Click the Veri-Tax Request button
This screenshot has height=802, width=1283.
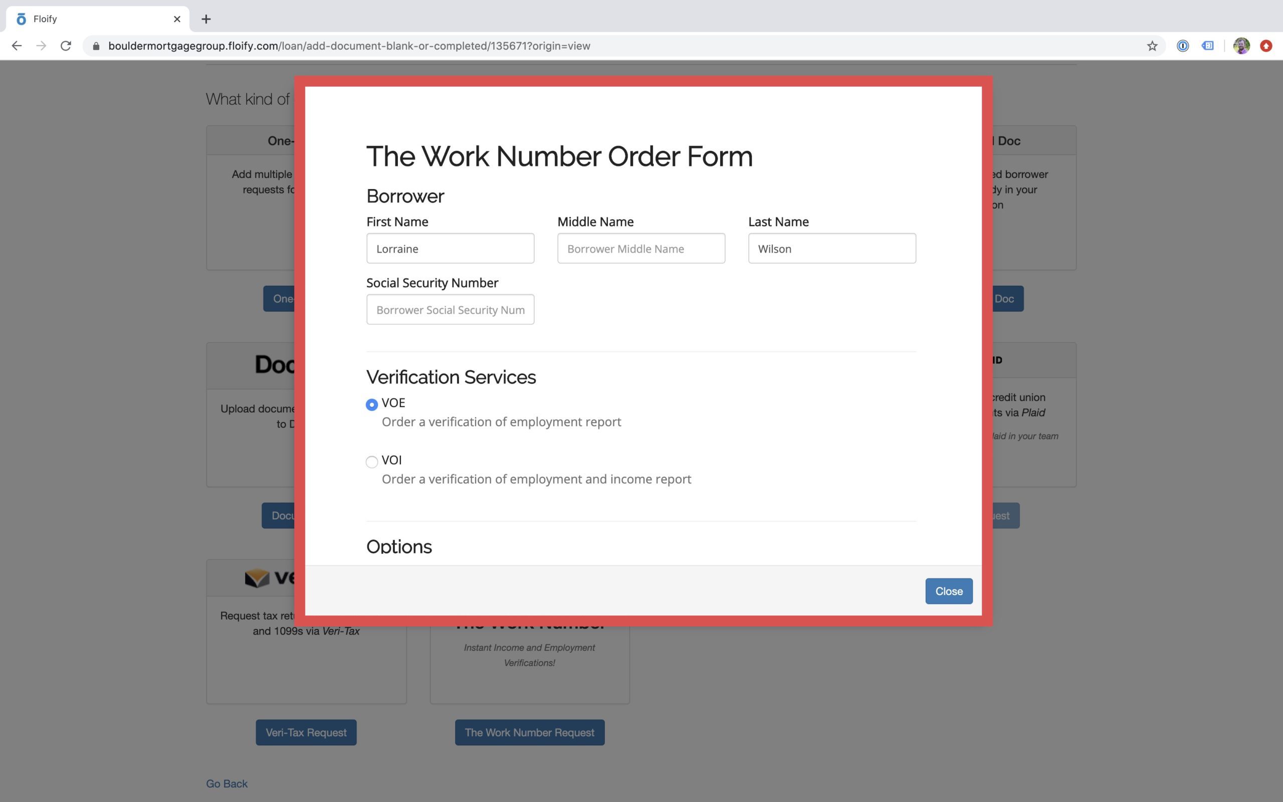(306, 732)
